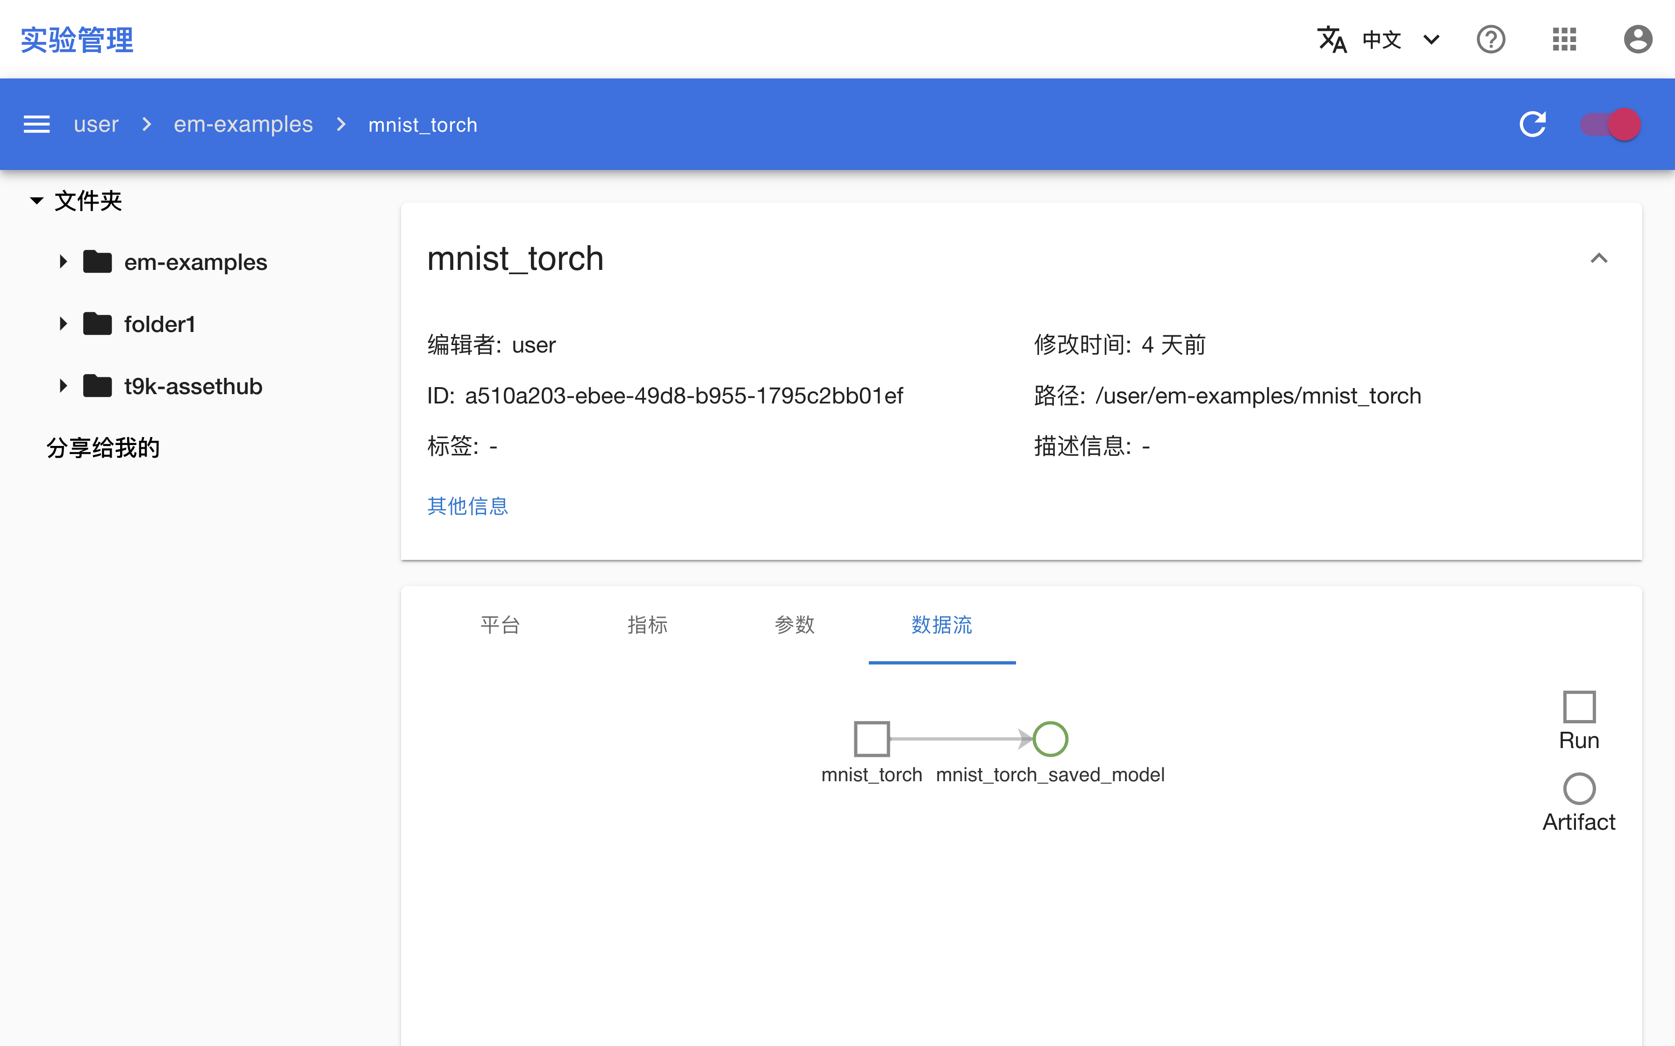Open folder1 in folder tree
The image size is (1675, 1046).
[160, 324]
